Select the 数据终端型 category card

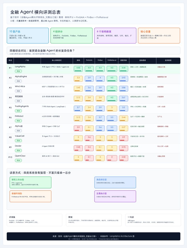(31, 196)
